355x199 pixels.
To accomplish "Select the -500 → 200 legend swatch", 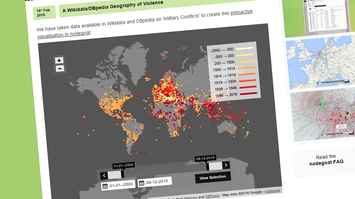I will coord(245,55).
